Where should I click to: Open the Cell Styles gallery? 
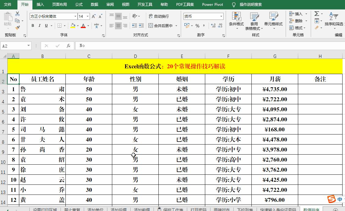(x=273, y=21)
